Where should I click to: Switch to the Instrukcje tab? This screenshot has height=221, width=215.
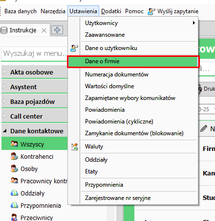(x=23, y=30)
